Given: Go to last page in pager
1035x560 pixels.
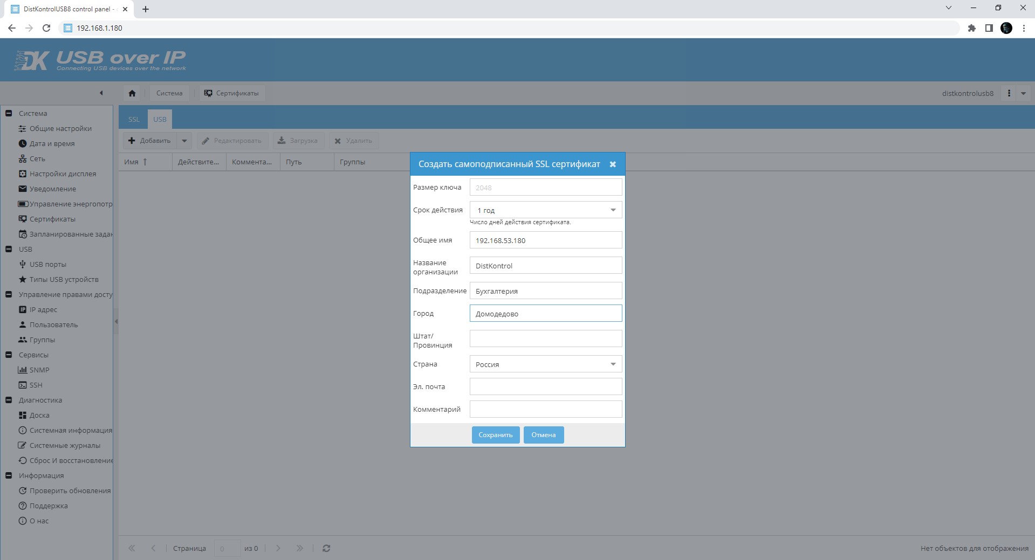Looking at the screenshot, I should (299, 548).
